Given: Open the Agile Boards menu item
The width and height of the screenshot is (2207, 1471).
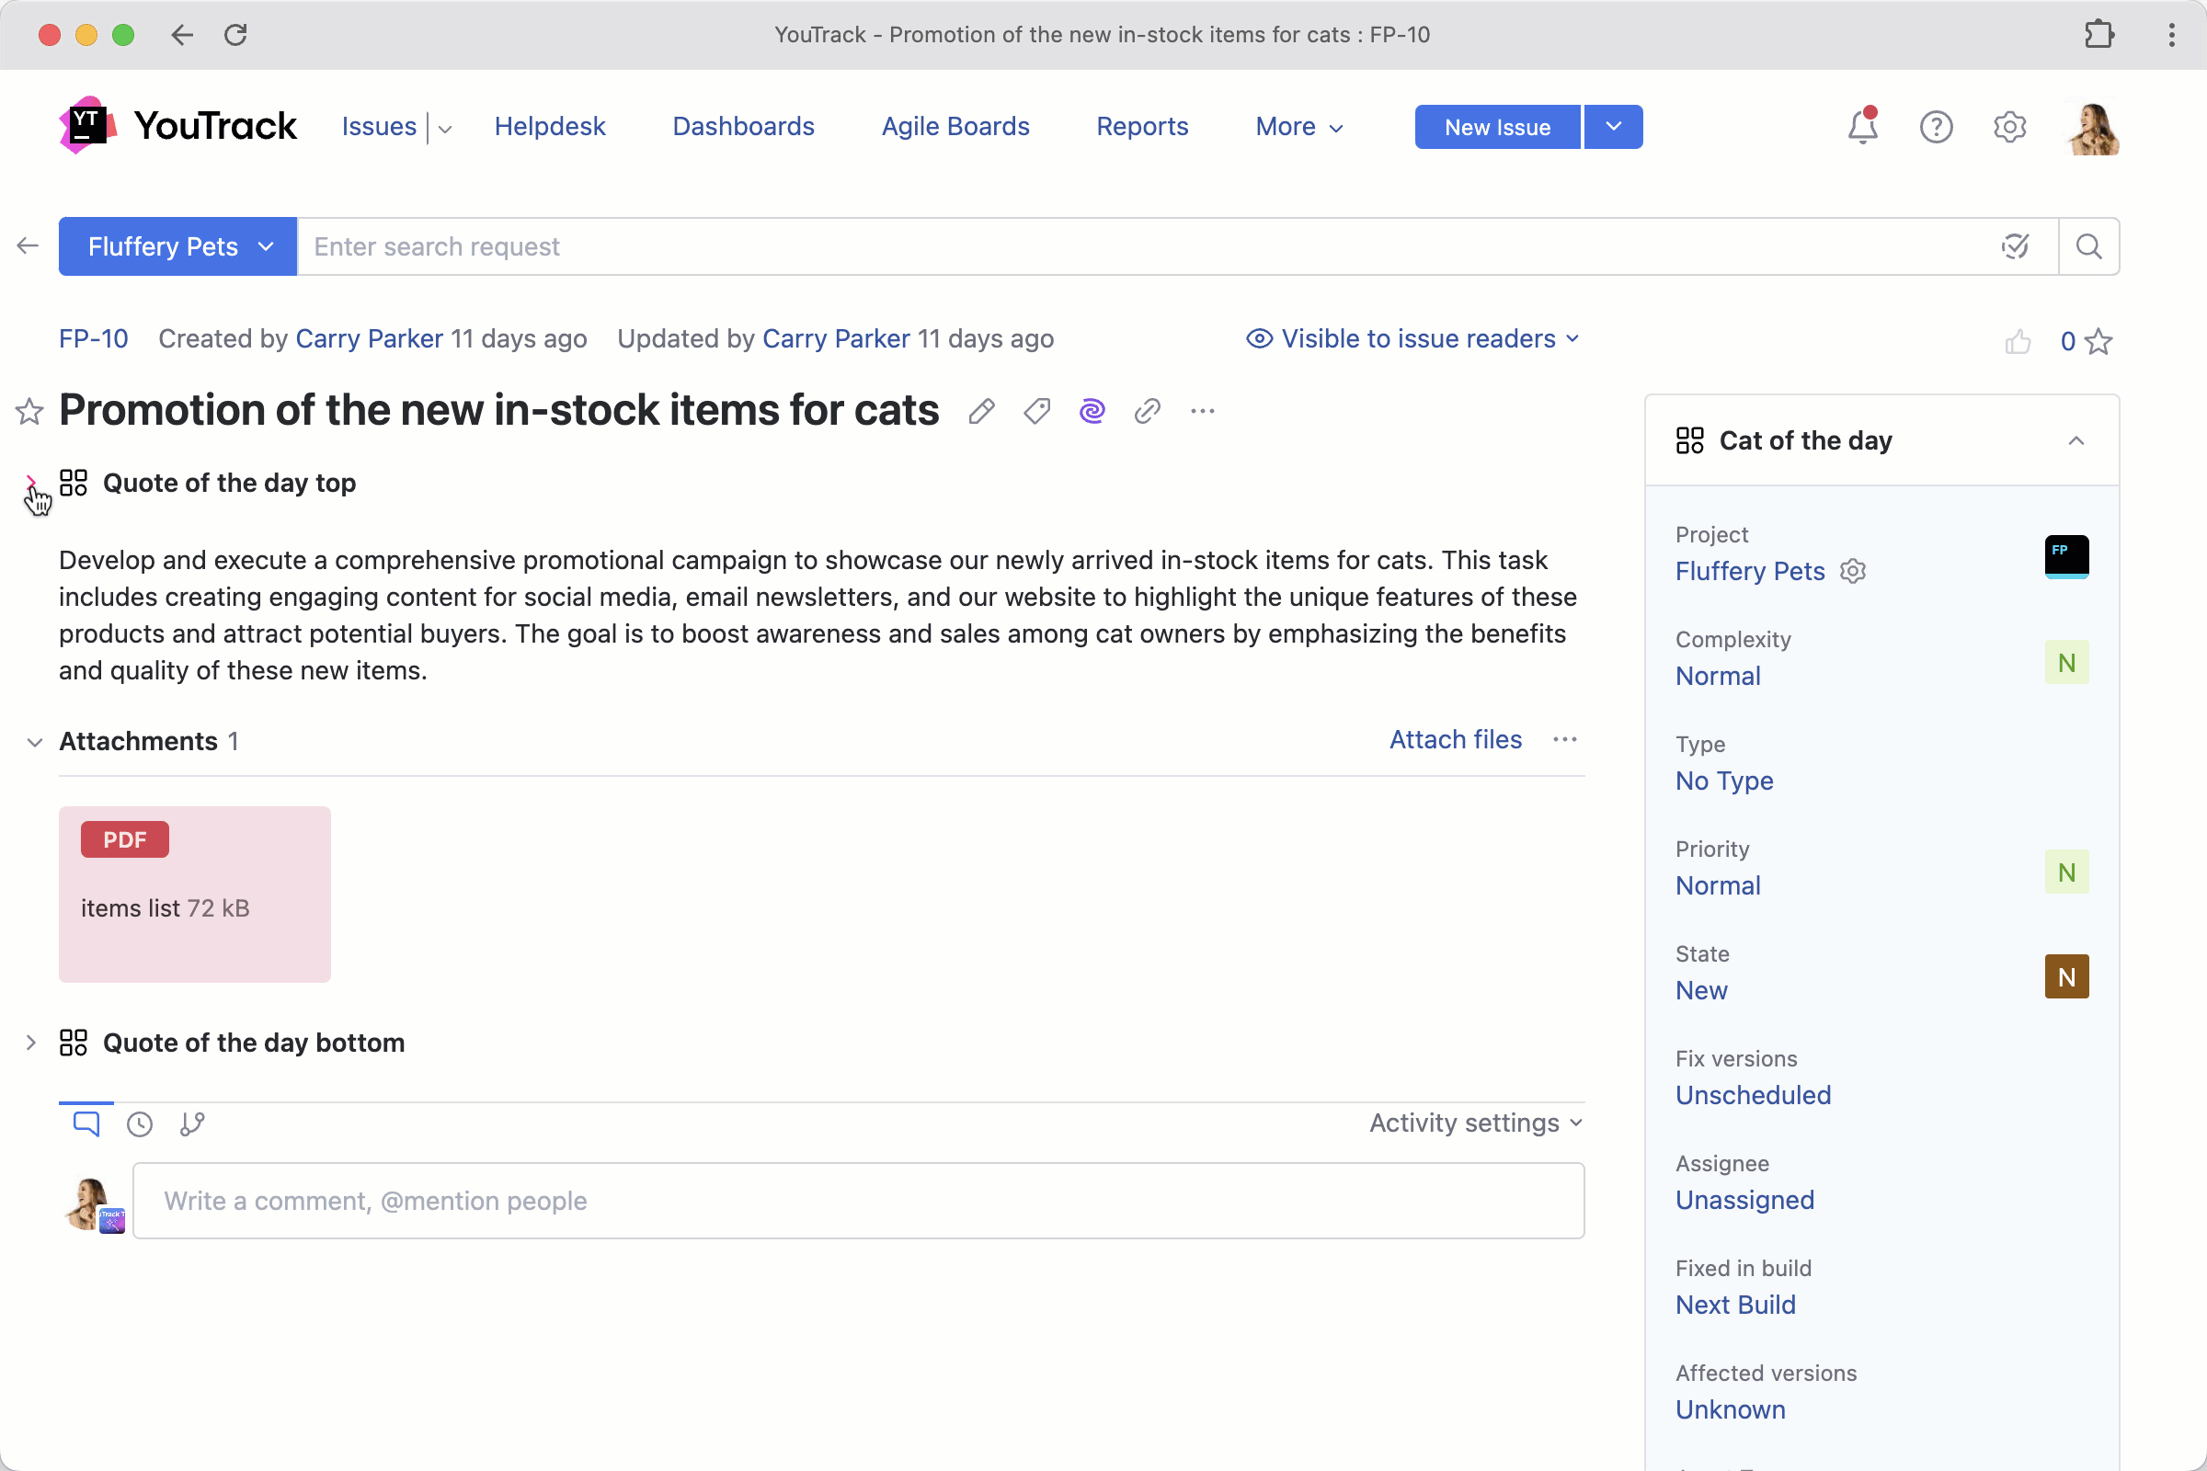Looking at the screenshot, I should point(955,127).
